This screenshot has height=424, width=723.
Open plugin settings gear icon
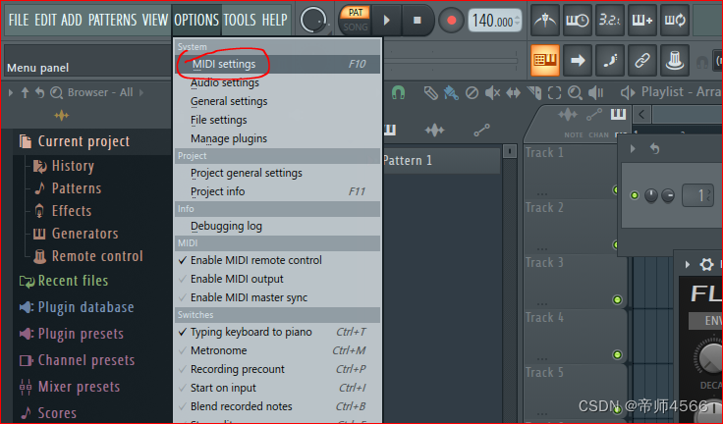[x=706, y=264]
